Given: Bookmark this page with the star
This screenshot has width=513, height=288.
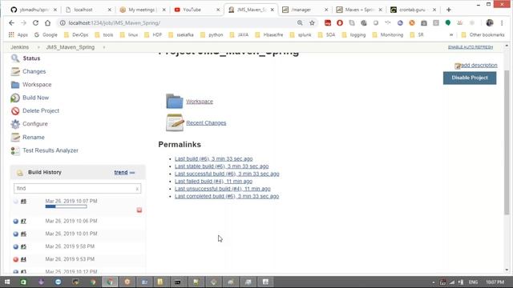Looking at the screenshot, I should tap(312, 23).
